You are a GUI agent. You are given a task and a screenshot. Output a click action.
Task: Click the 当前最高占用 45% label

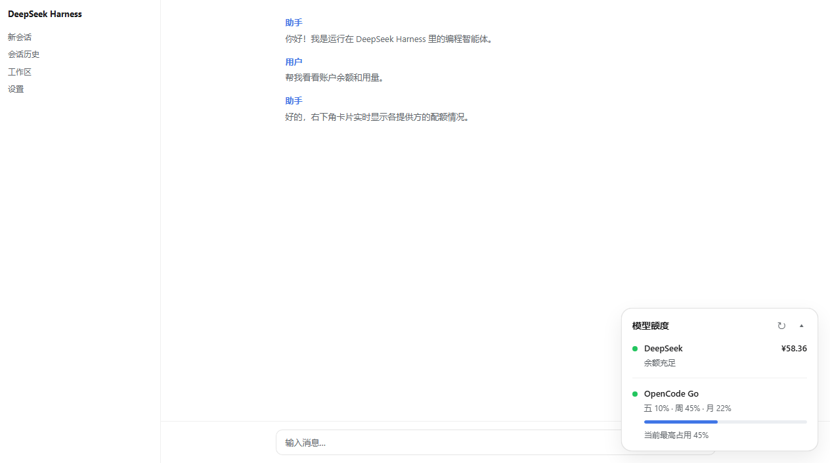tap(676, 435)
